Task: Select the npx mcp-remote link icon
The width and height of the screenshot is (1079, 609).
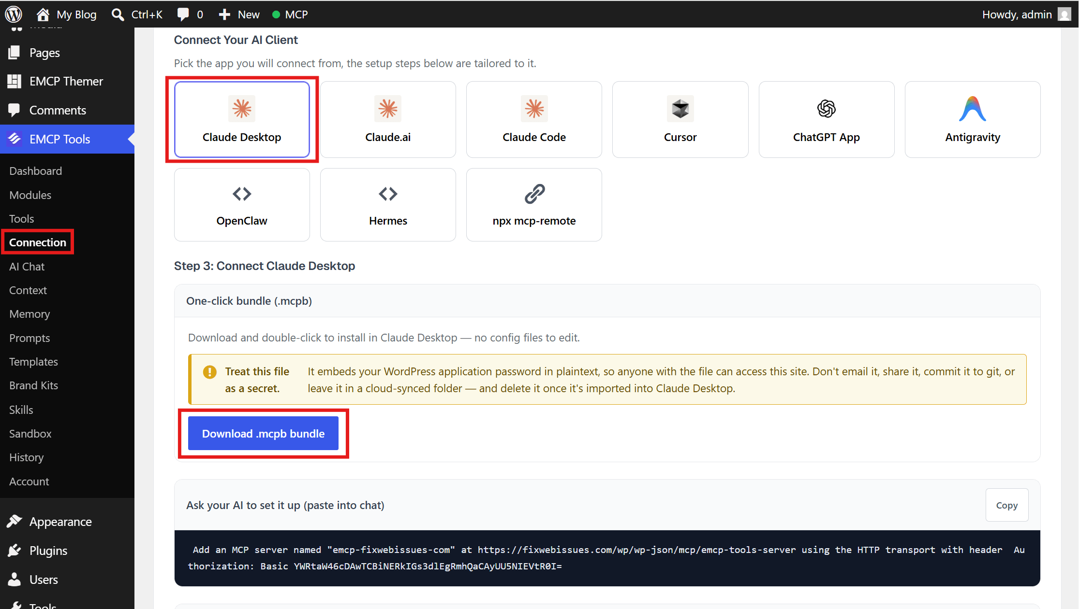Action: pyautogui.click(x=534, y=194)
